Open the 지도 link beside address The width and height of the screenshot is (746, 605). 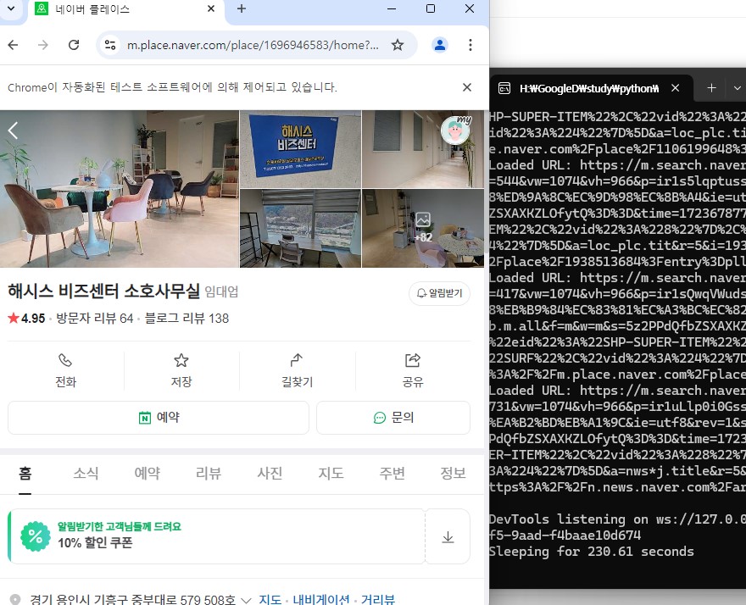click(x=270, y=599)
